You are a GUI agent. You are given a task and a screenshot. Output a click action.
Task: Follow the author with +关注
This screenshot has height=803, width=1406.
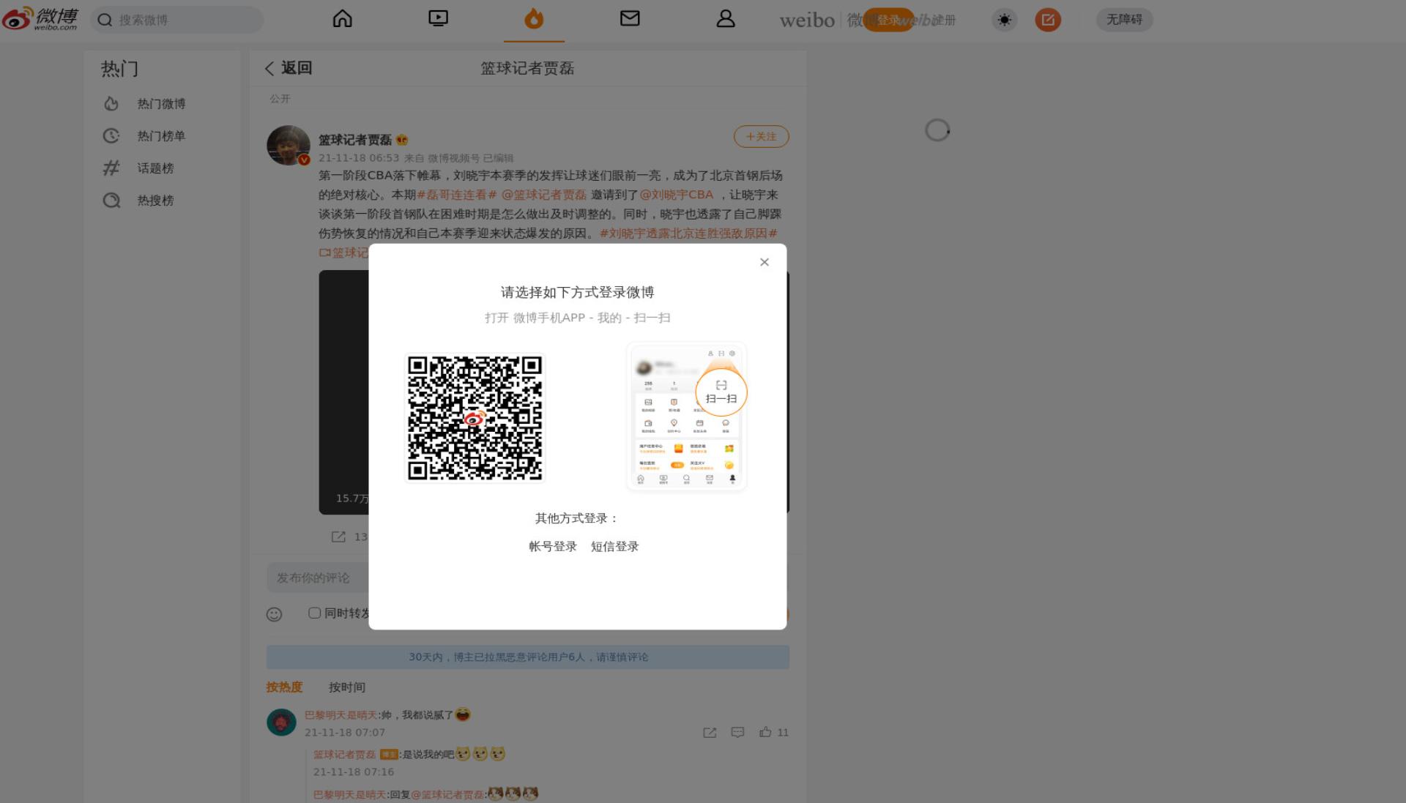point(761,137)
